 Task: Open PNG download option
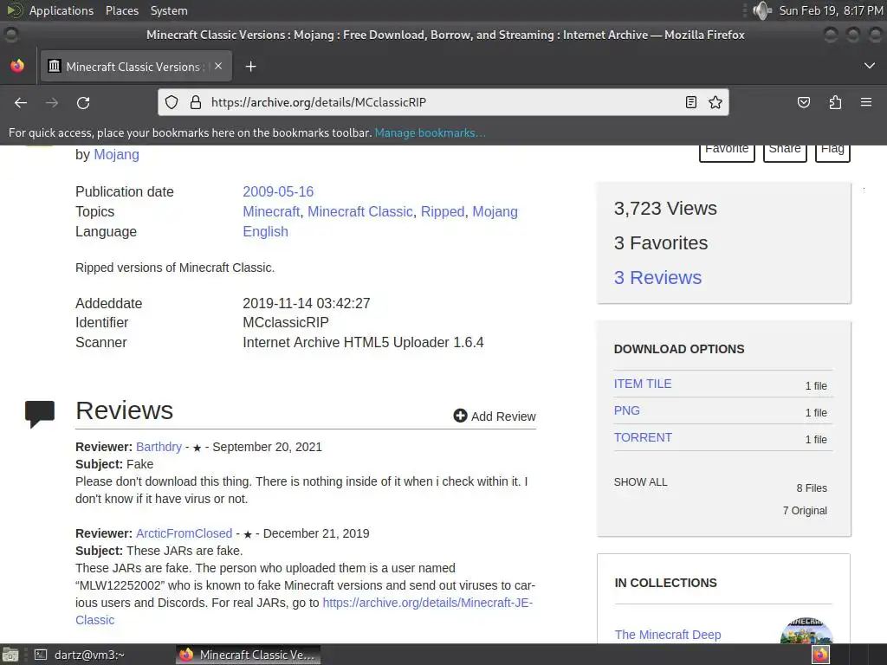point(627,410)
